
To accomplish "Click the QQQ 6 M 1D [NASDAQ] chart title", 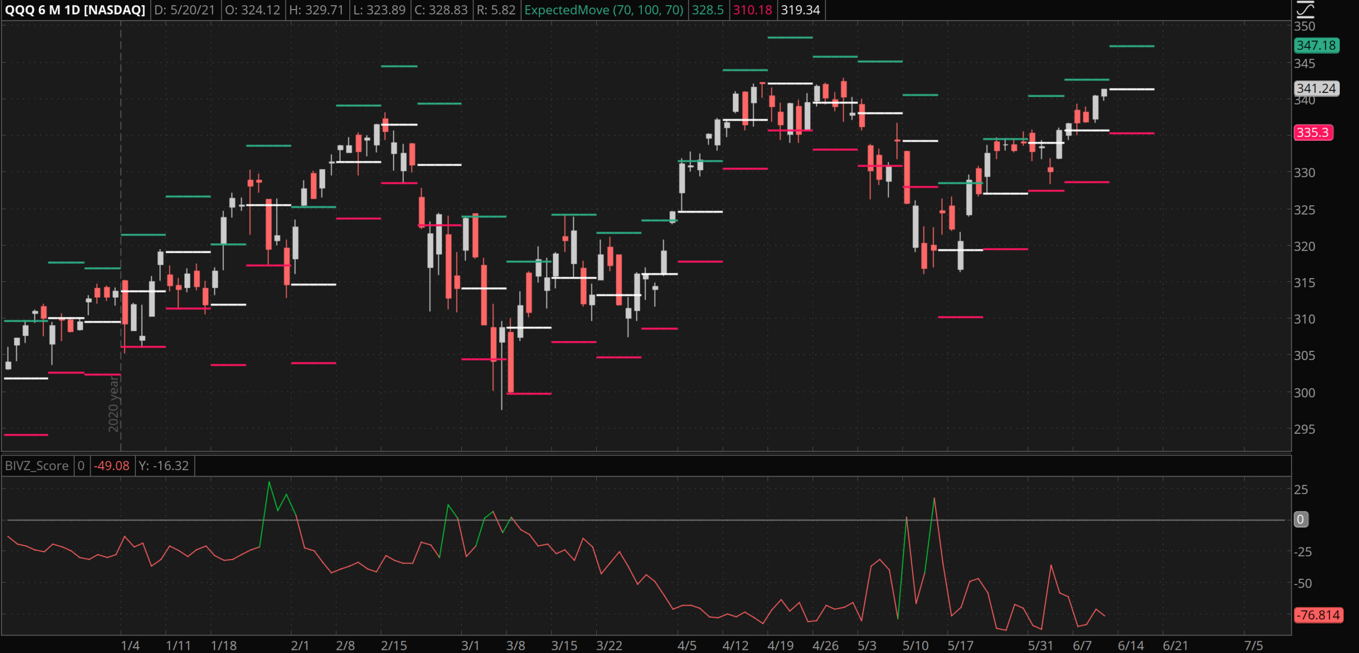I will (75, 10).
